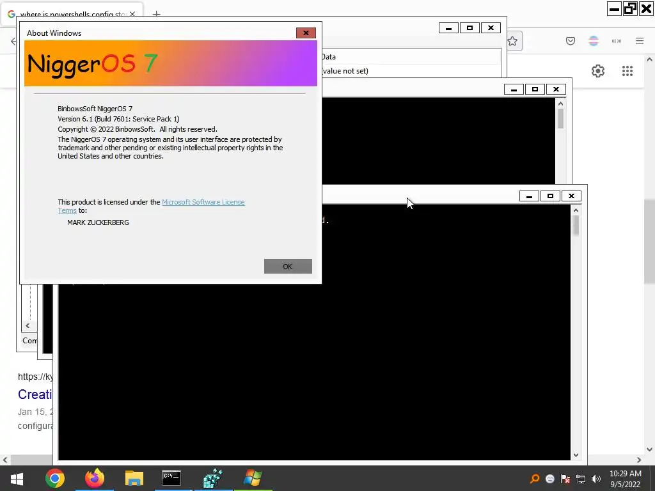Open File Explorer from the taskbar
655x491 pixels.
coord(134,478)
